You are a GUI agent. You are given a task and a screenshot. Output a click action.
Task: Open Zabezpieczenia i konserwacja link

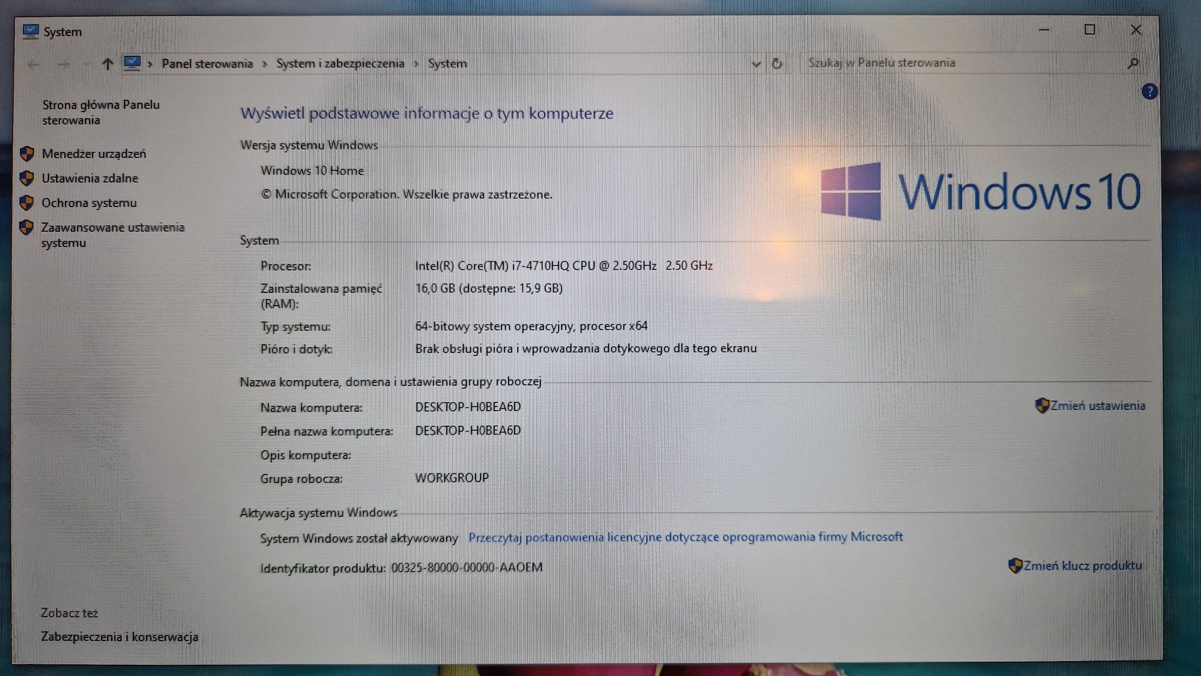click(x=119, y=637)
